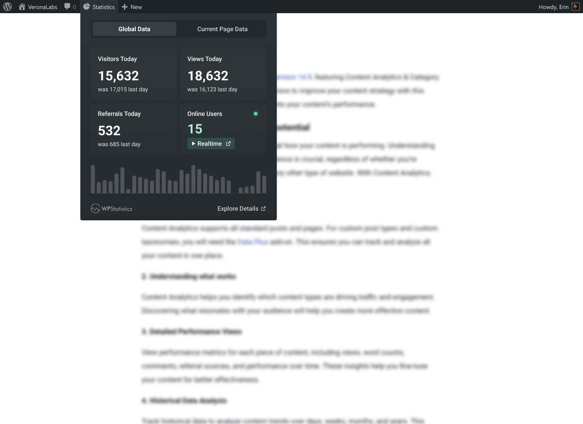Expand the Statistics menu in the admin bar
The height and width of the screenshot is (424, 583).
99,7
